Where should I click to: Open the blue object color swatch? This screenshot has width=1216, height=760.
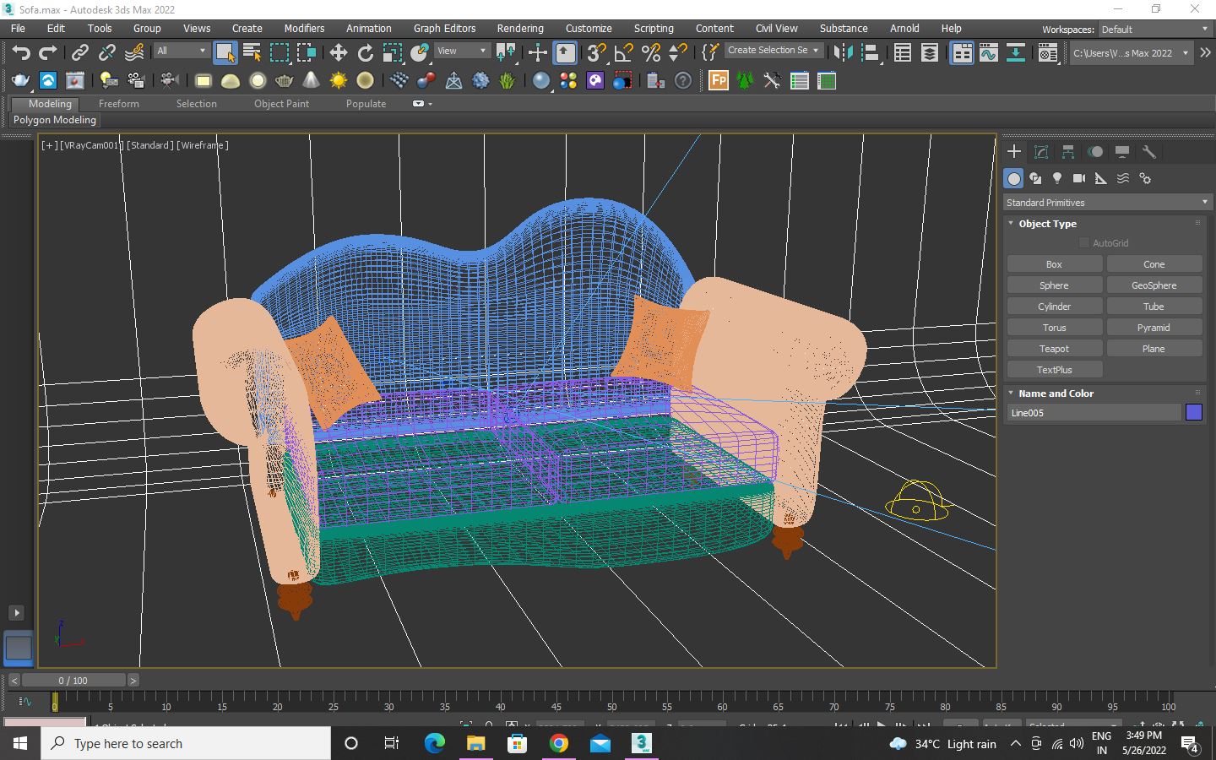(x=1193, y=413)
